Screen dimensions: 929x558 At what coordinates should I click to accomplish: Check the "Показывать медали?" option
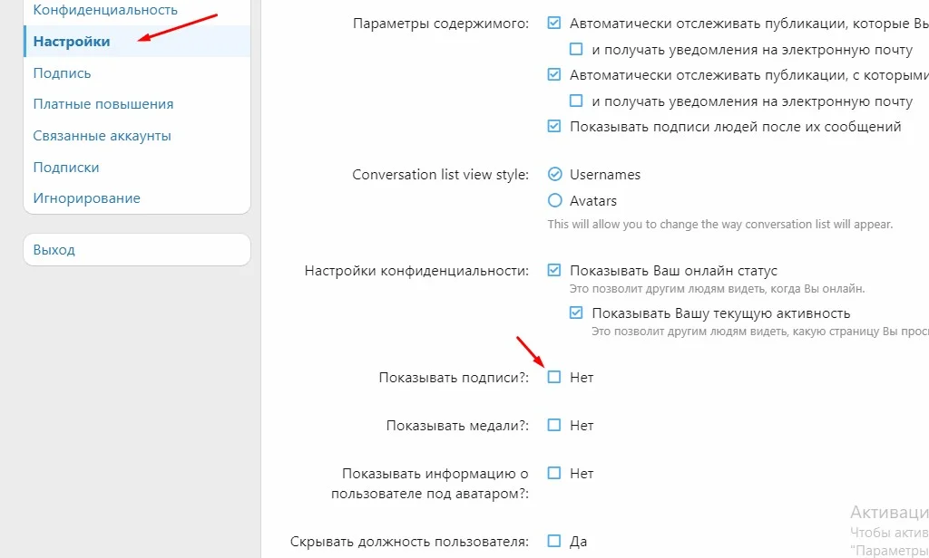[554, 424]
